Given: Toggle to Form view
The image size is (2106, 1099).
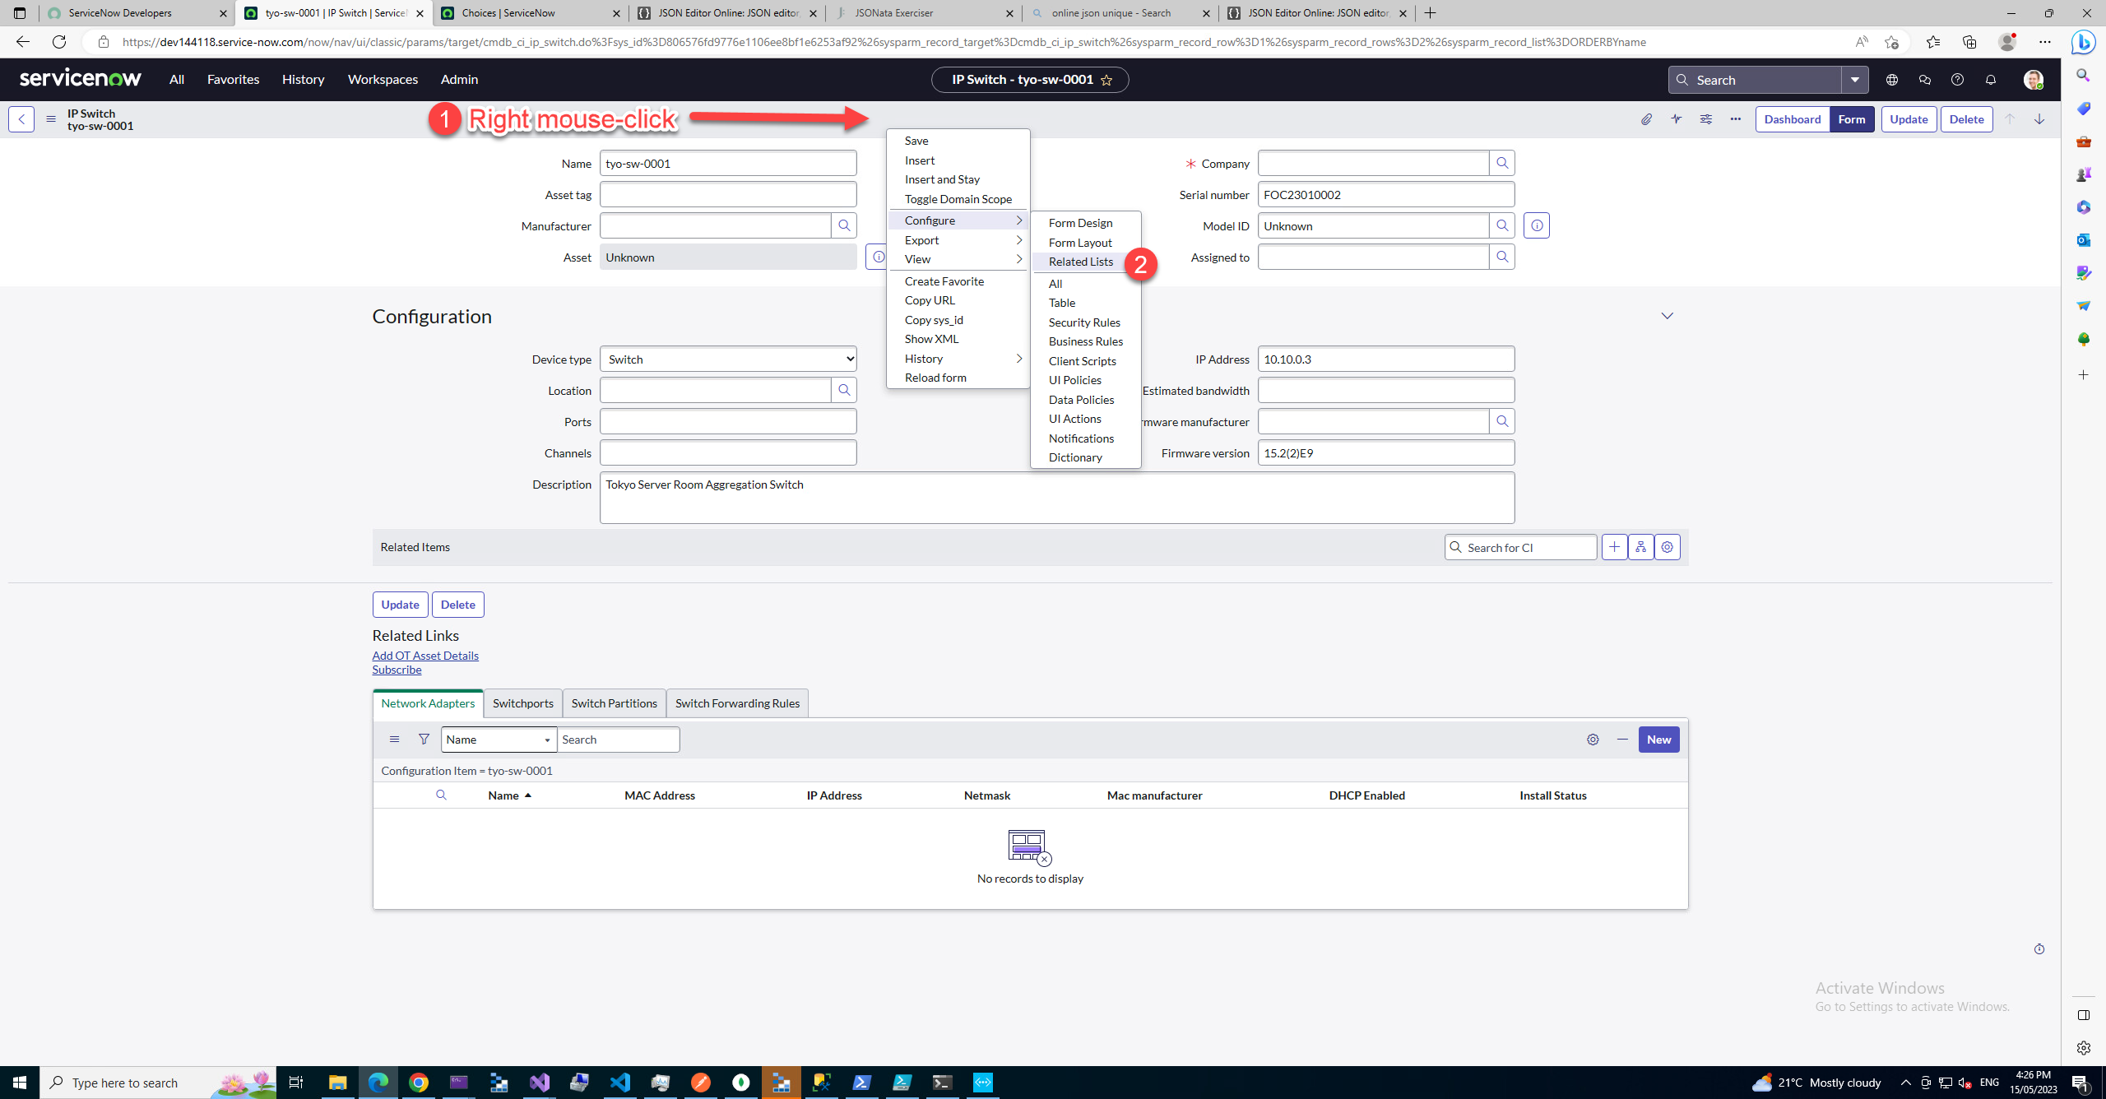Looking at the screenshot, I should click(x=1852, y=119).
